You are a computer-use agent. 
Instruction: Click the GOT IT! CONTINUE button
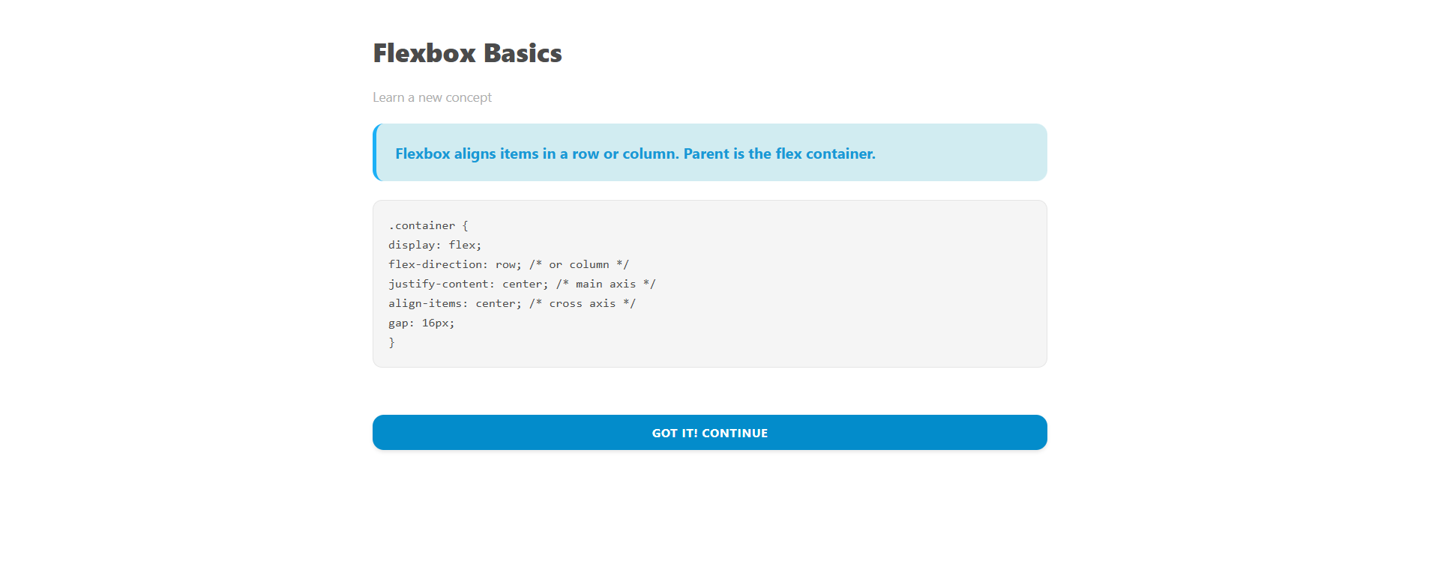click(709, 433)
